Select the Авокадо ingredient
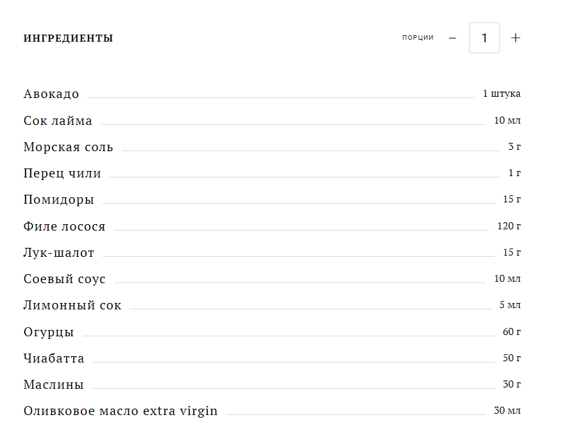This screenshot has height=433, width=584. tap(51, 94)
